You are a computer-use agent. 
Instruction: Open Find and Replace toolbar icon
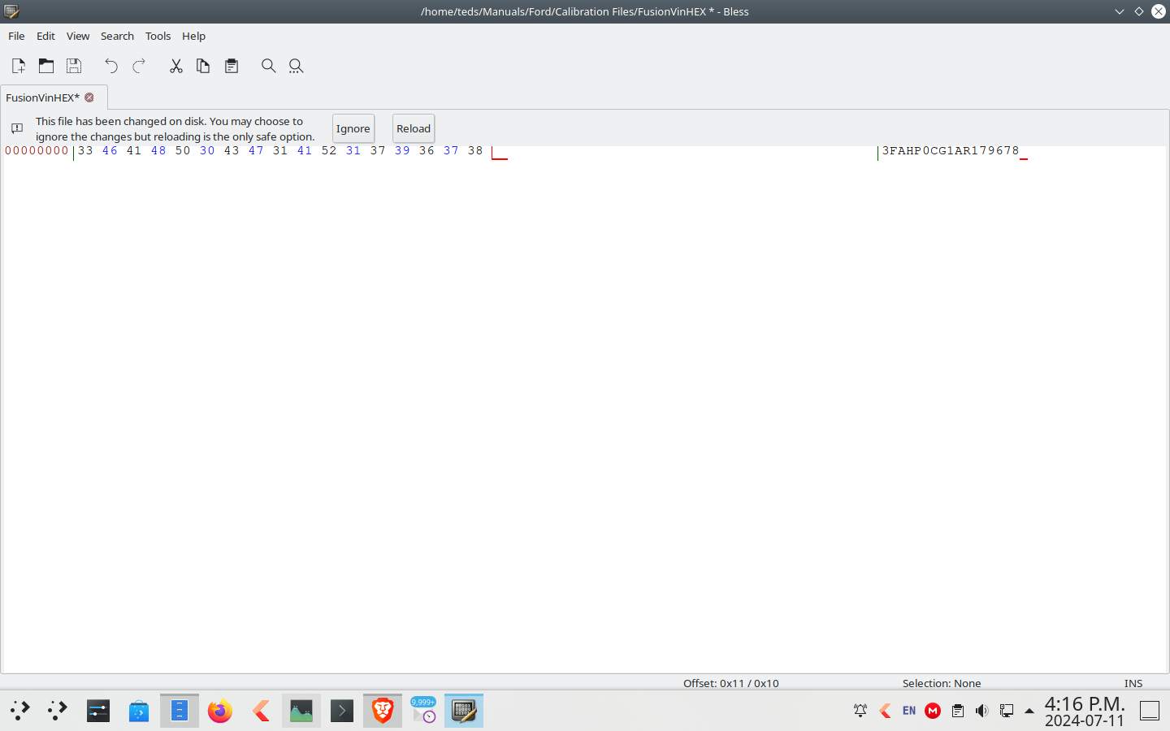click(296, 66)
